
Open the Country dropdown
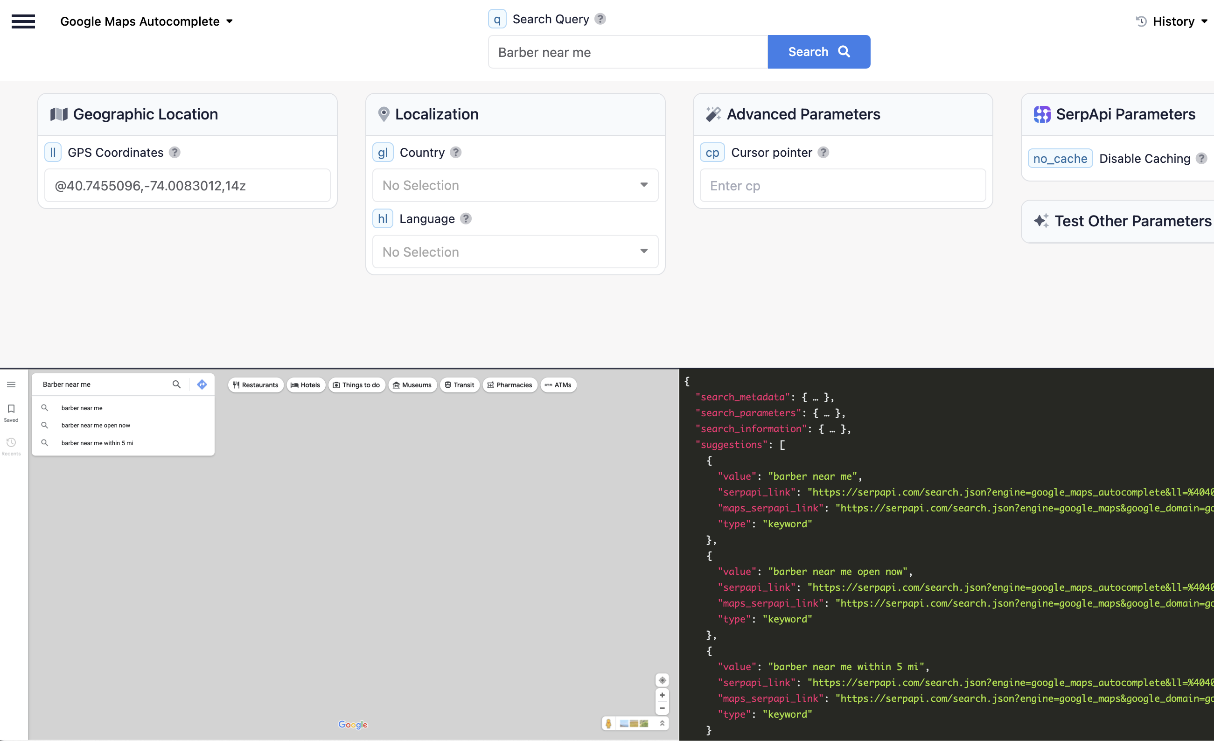(515, 185)
